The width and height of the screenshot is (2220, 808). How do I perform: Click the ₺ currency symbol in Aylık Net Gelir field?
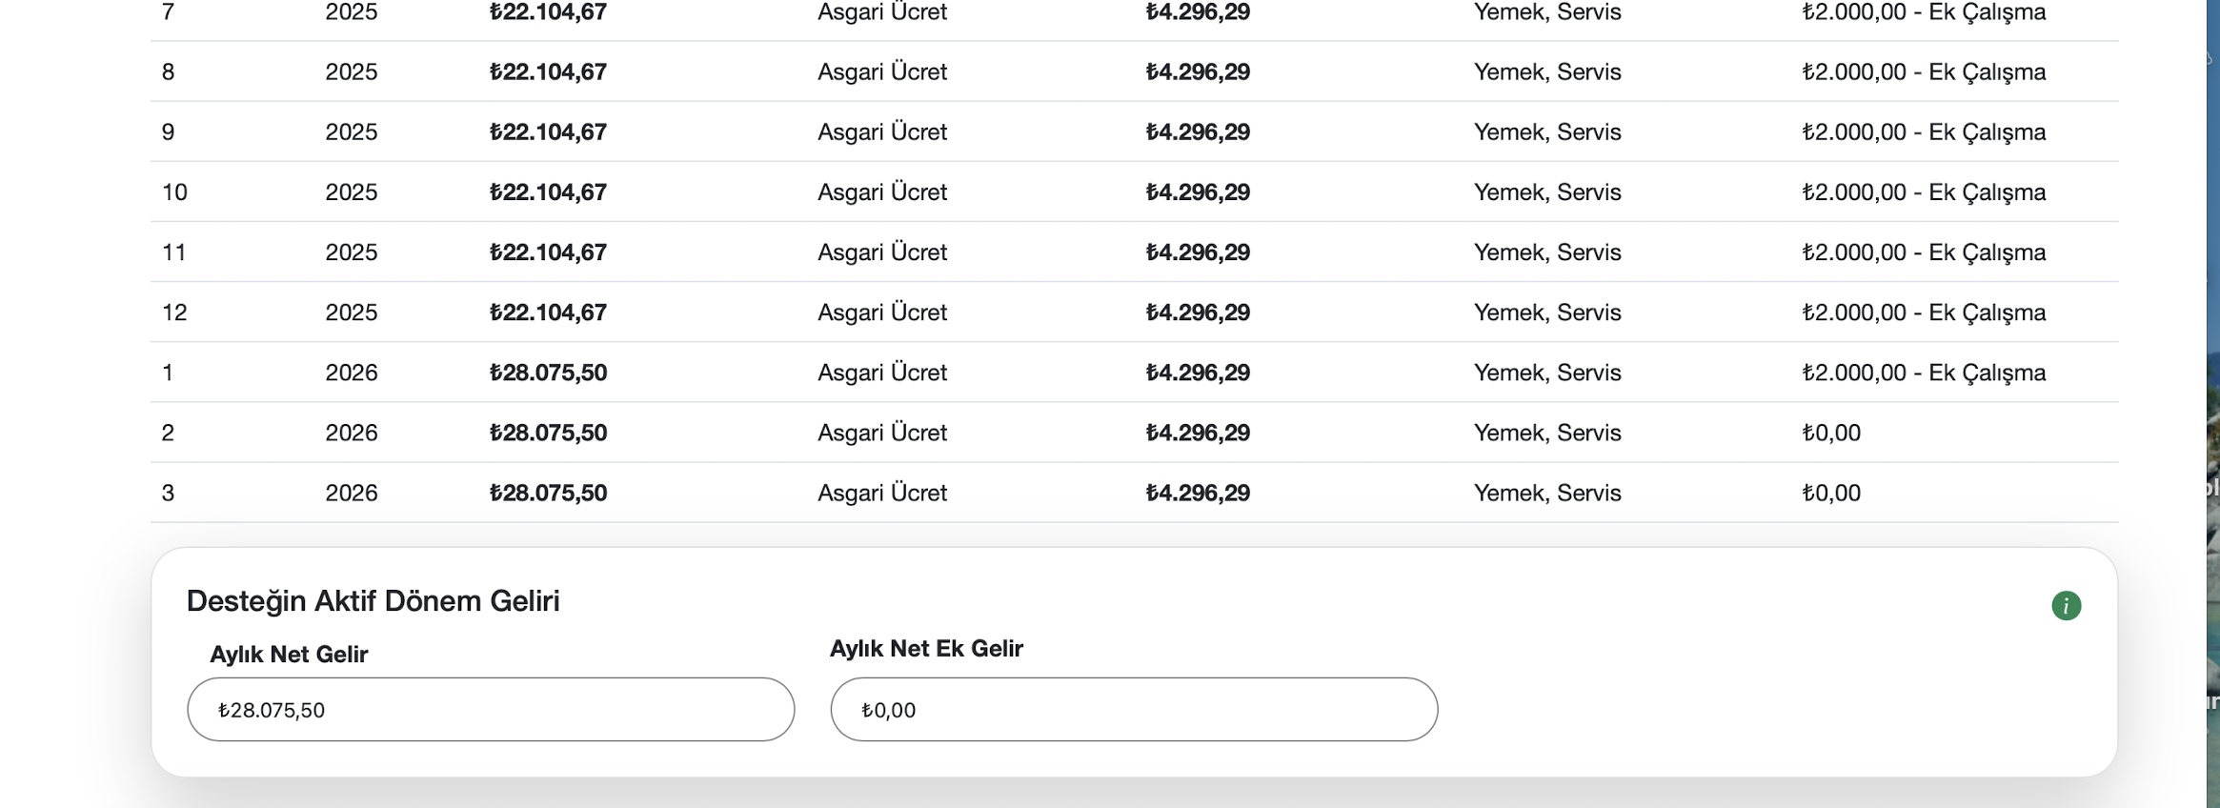(x=226, y=709)
